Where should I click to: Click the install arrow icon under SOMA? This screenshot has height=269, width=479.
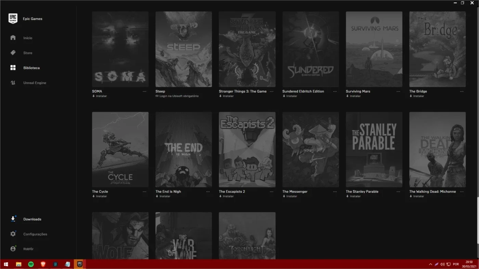pyautogui.click(x=93, y=96)
